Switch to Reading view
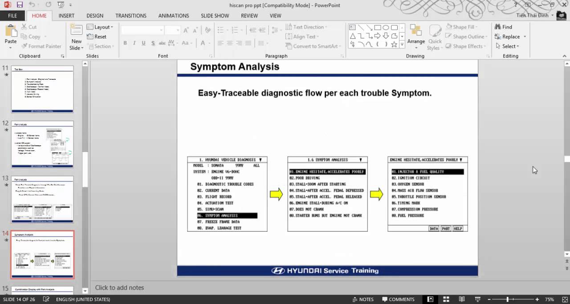 462,299
